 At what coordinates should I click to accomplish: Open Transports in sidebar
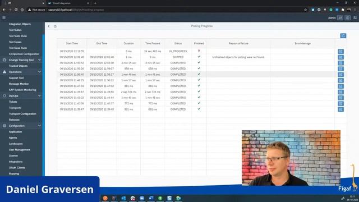pyautogui.click(x=15, y=108)
